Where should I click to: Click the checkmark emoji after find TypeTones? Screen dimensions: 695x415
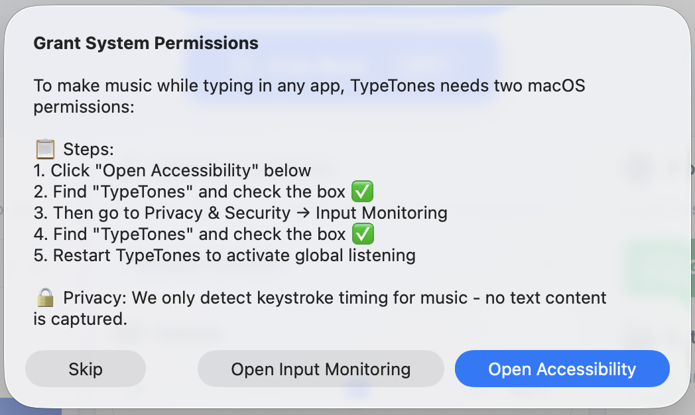[363, 191]
